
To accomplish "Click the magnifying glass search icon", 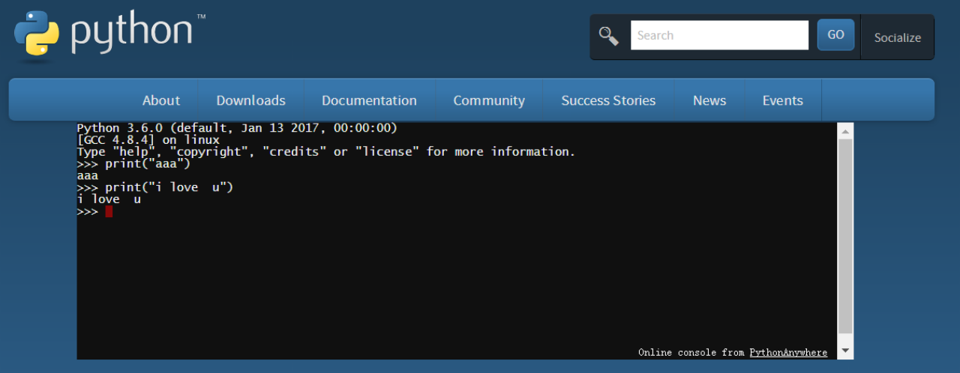I will click(608, 35).
